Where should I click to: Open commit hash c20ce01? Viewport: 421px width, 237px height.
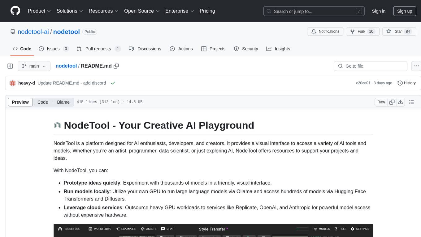363,83
